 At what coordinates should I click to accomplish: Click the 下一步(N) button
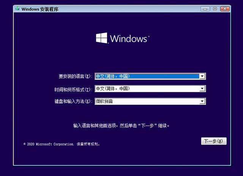(214, 141)
